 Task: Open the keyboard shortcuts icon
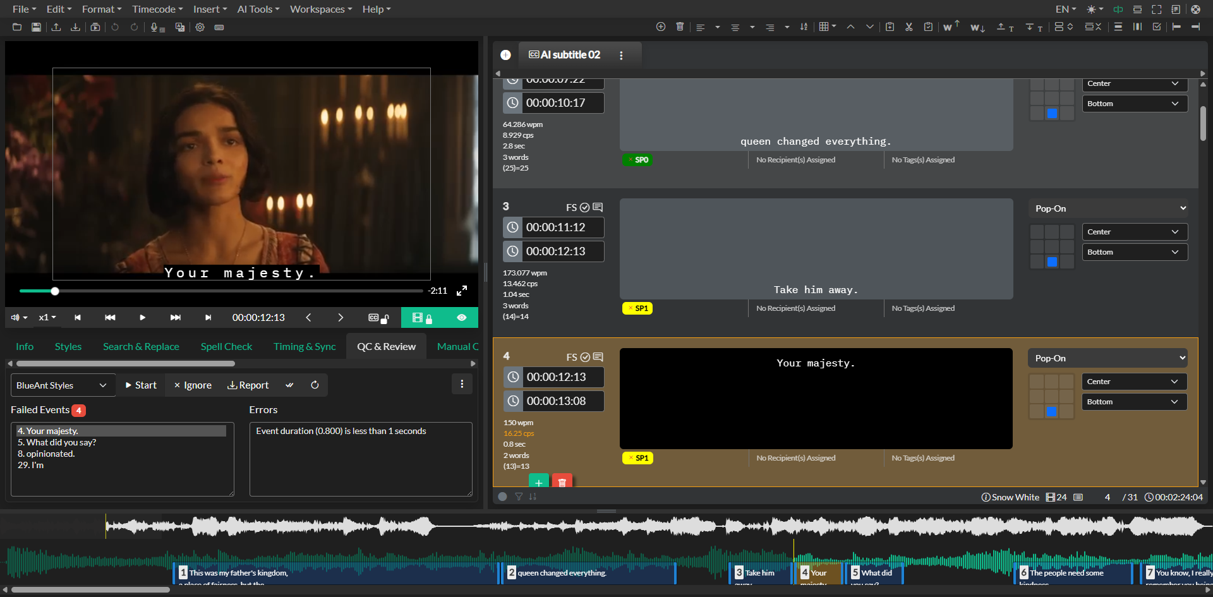click(x=219, y=27)
